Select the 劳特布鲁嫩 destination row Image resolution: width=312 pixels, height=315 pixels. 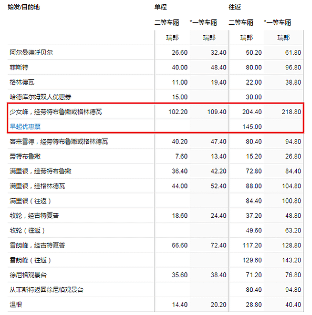[155, 156]
